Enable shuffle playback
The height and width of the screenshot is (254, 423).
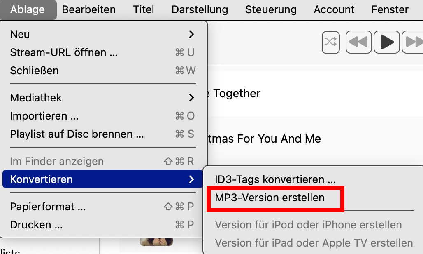(331, 42)
